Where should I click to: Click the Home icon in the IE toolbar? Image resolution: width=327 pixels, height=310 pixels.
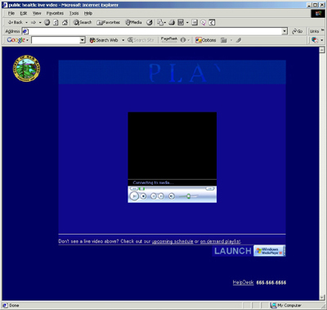[65, 23]
